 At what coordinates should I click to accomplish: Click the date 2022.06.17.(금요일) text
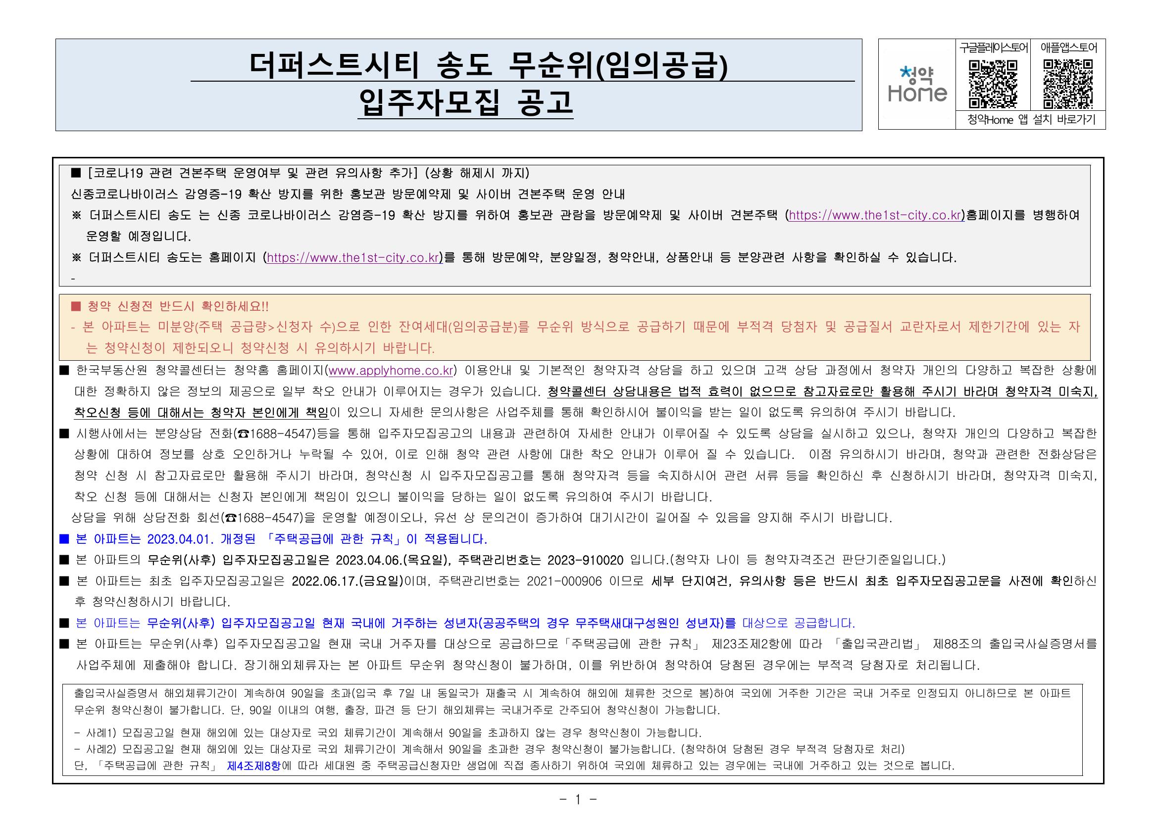(348, 581)
